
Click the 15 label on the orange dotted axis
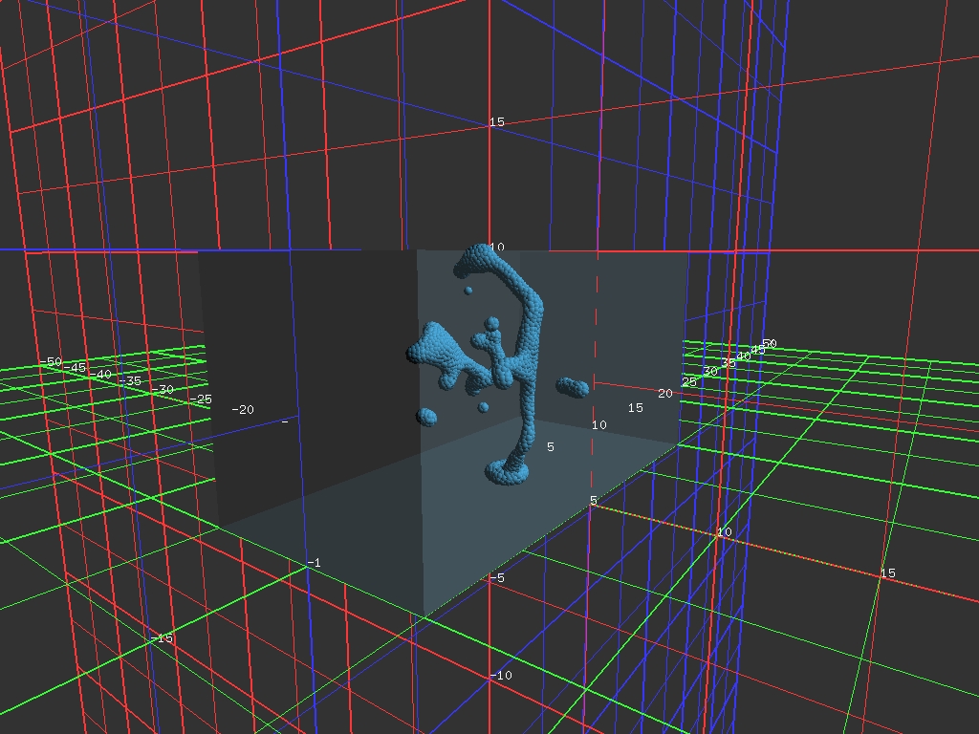[888, 572]
